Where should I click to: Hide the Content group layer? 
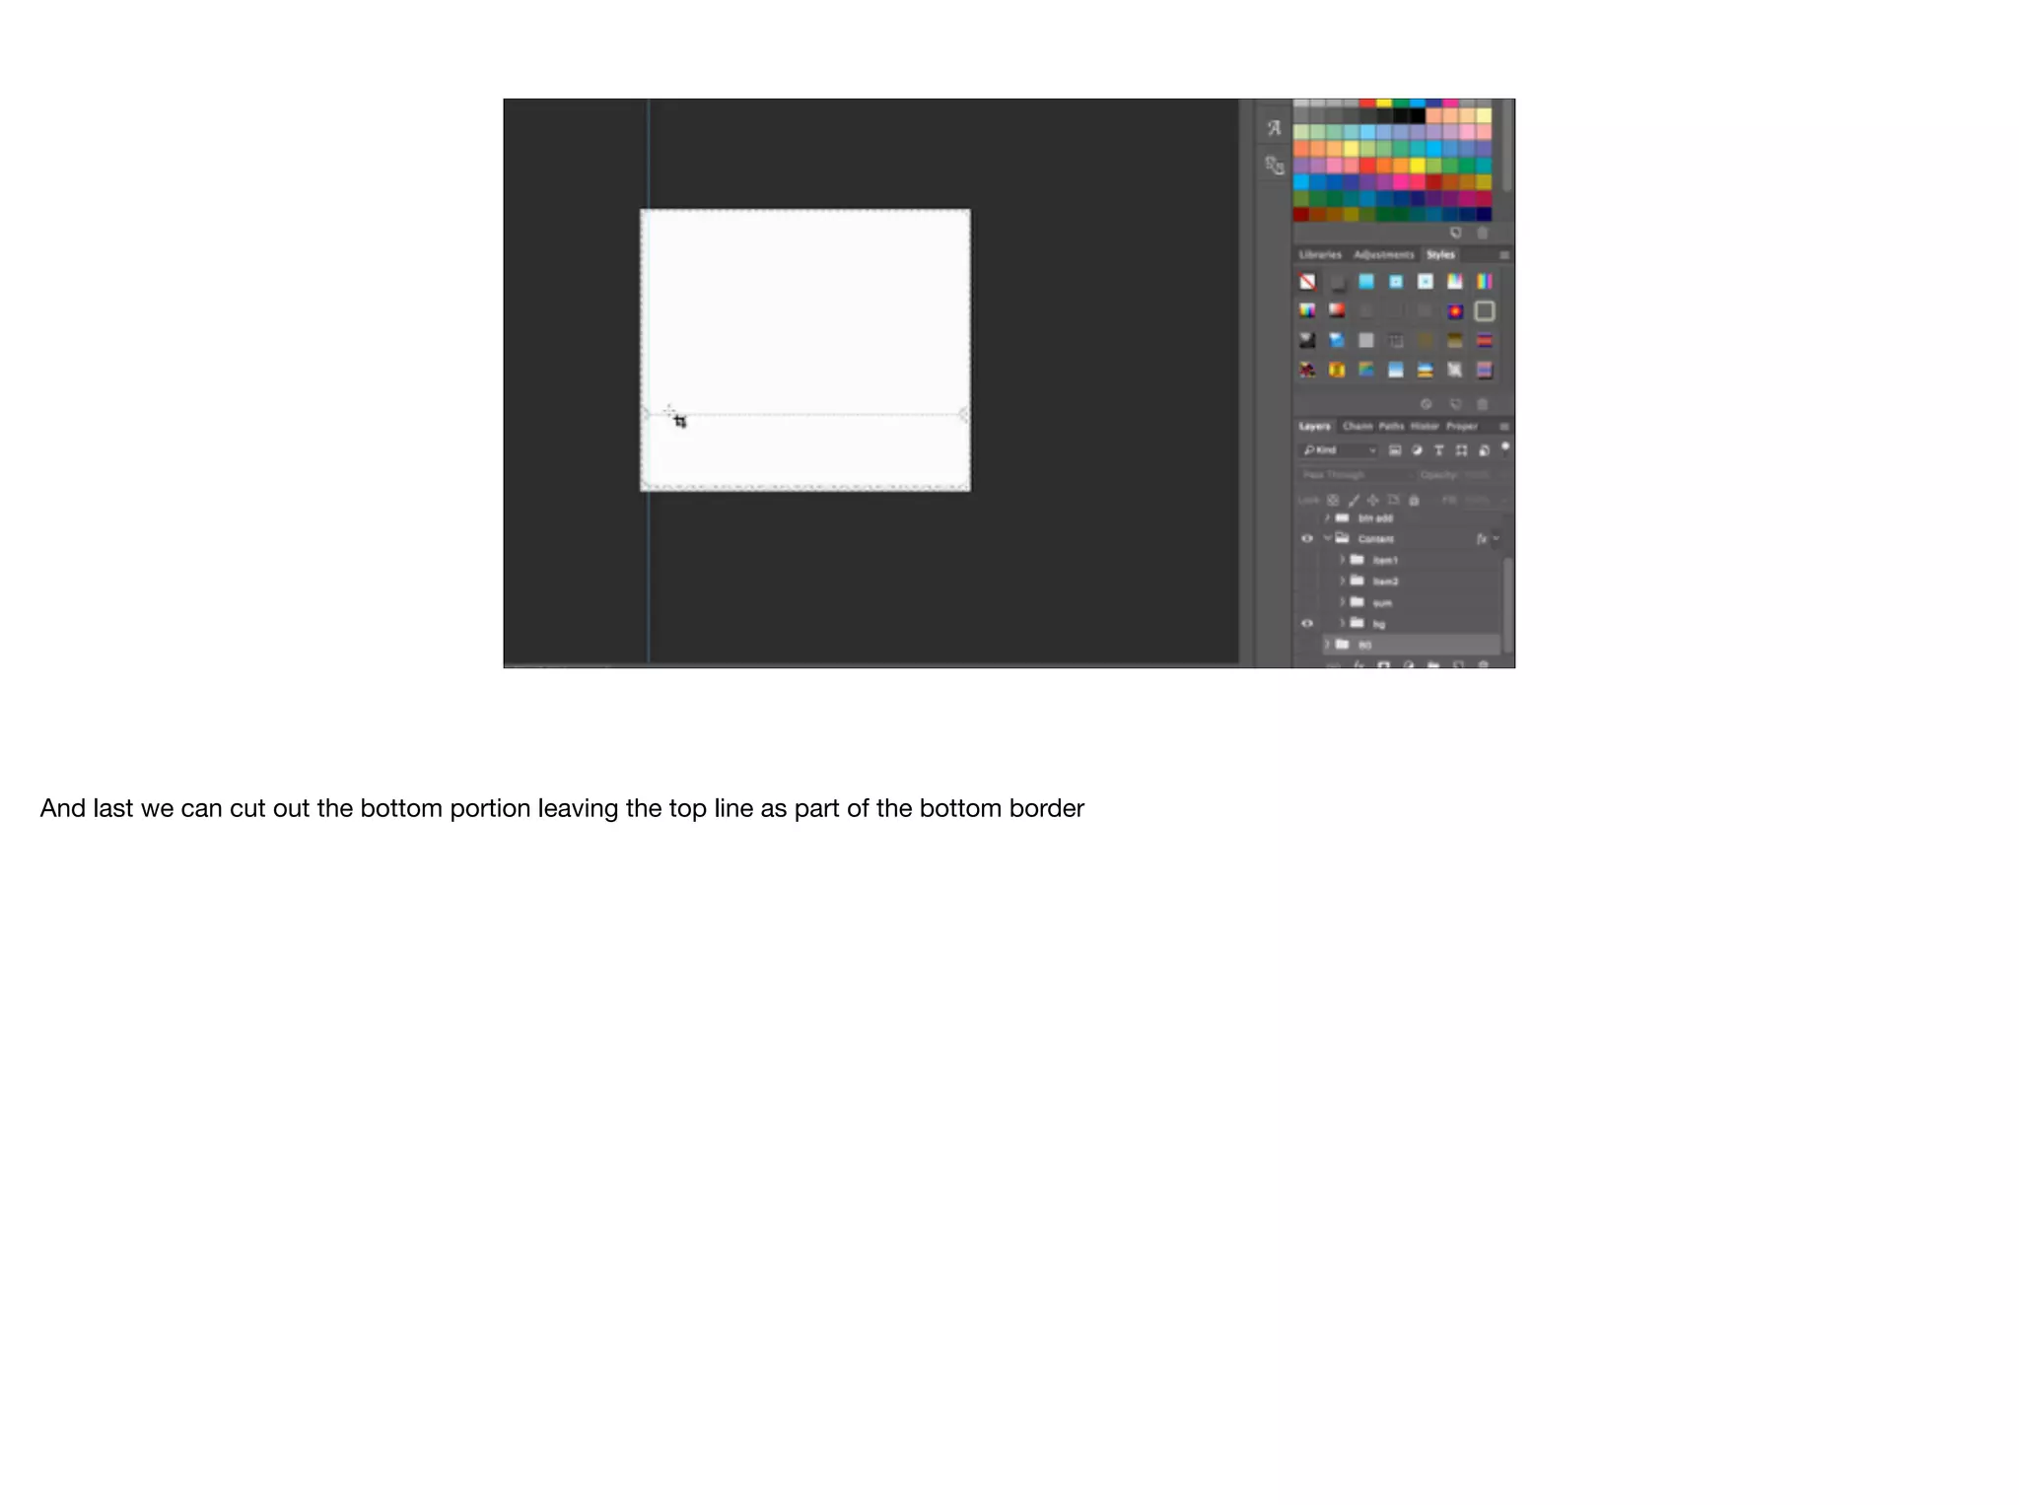pyautogui.click(x=1307, y=539)
